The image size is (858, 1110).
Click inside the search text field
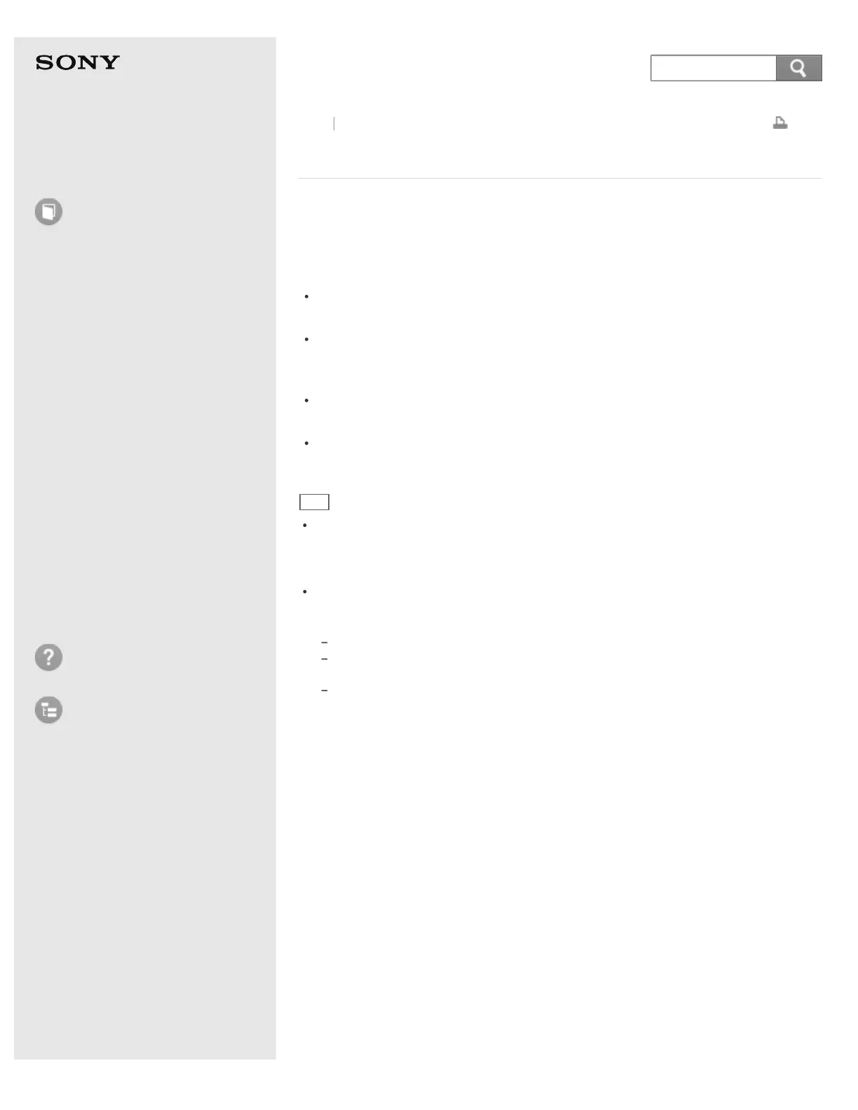[713, 68]
